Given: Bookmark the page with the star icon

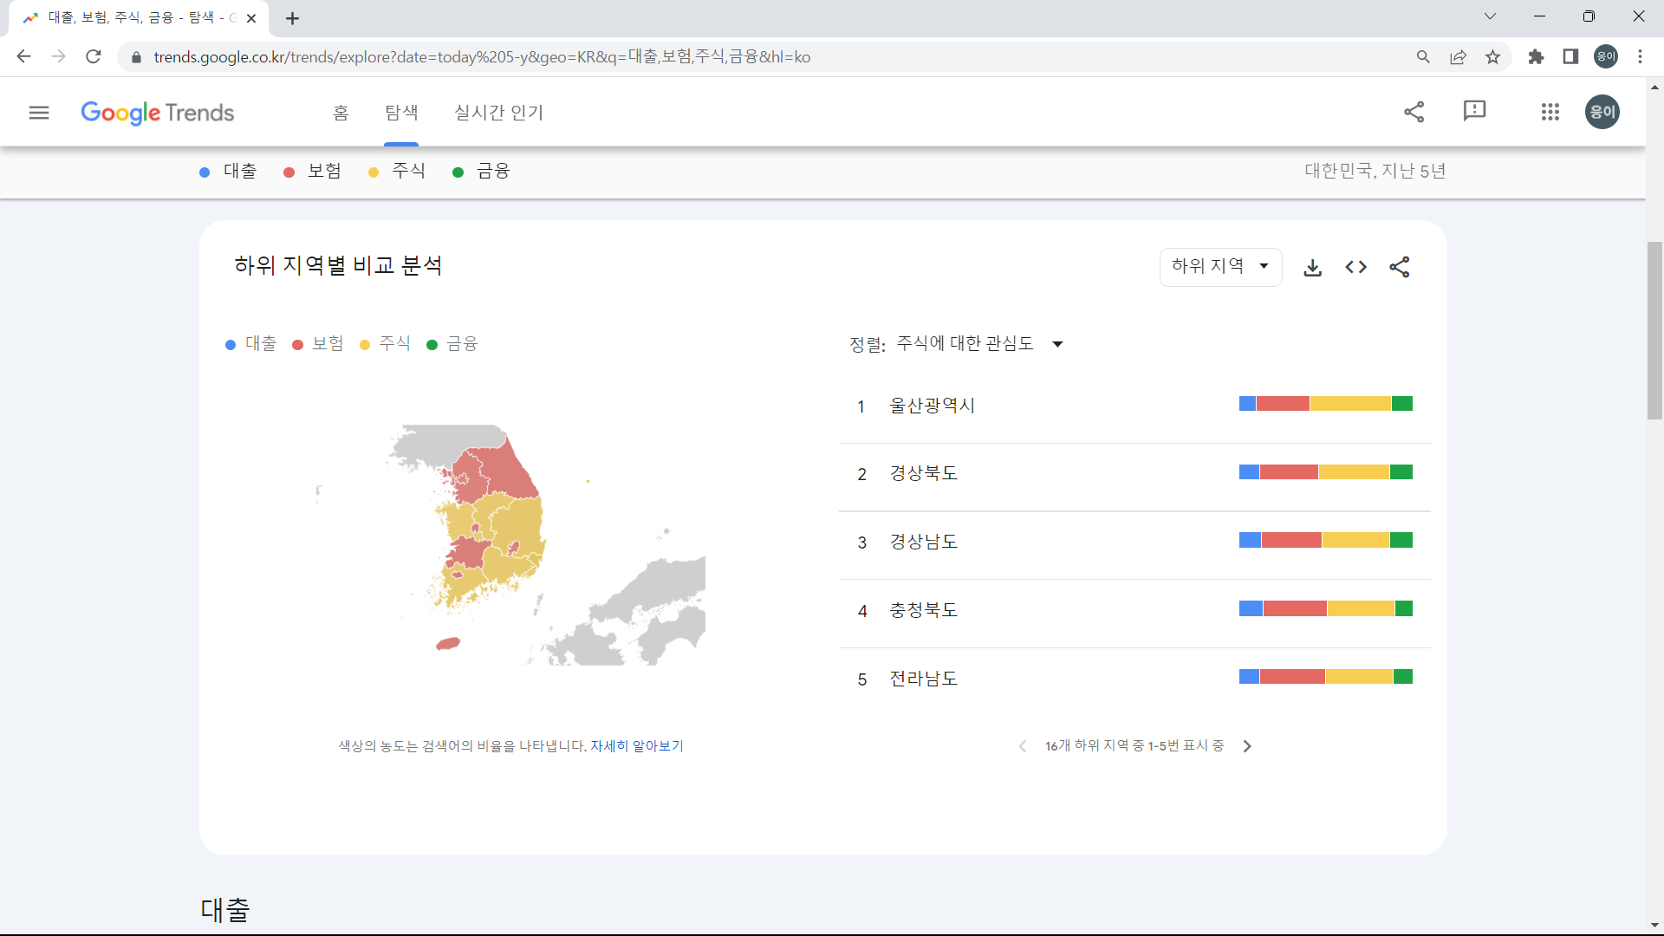Looking at the screenshot, I should [x=1492, y=56].
